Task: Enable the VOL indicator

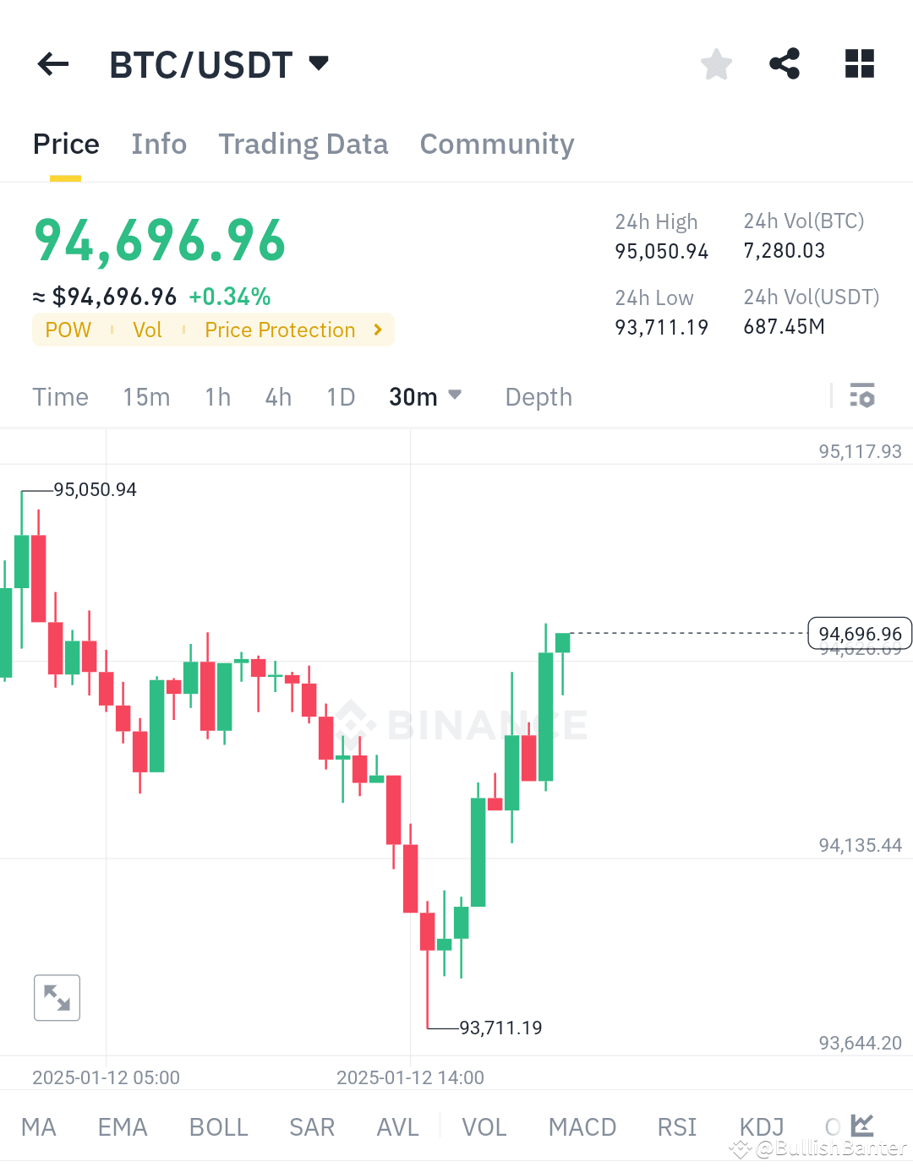Action: [x=484, y=1126]
